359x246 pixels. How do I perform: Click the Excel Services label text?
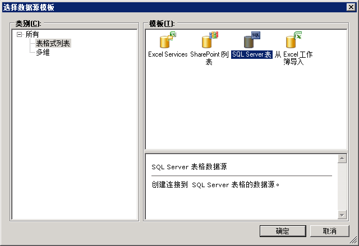[168, 54]
